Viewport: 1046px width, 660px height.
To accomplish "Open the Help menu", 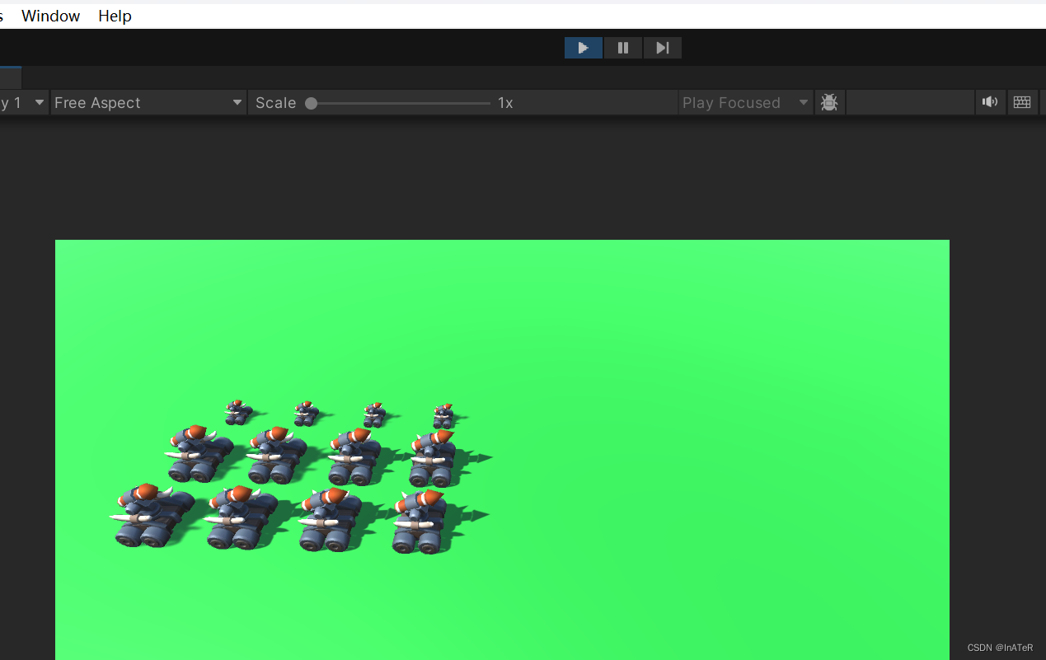I will tap(115, 16).
